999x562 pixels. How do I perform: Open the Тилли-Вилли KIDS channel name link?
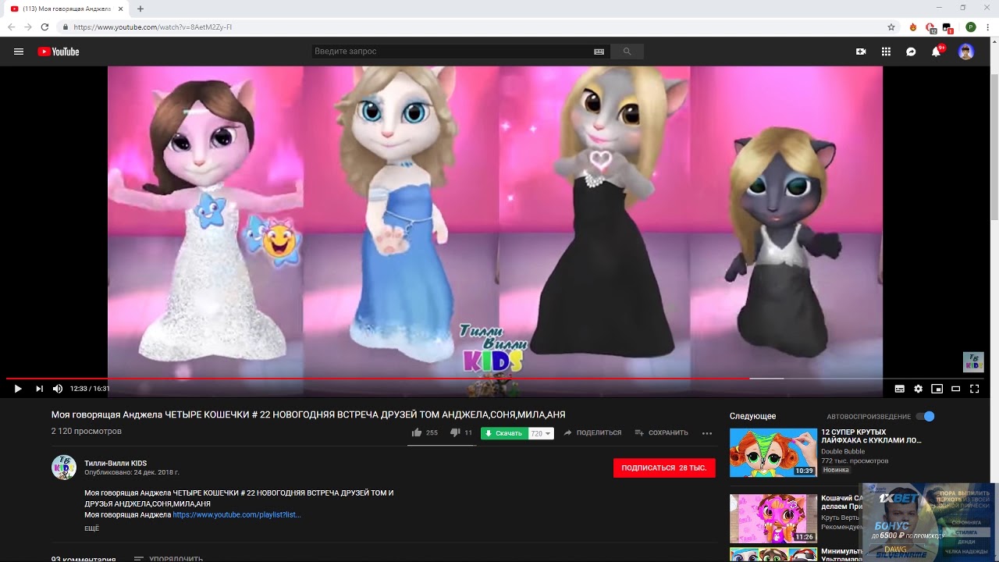pyautogui.click(x=116, y=463)
